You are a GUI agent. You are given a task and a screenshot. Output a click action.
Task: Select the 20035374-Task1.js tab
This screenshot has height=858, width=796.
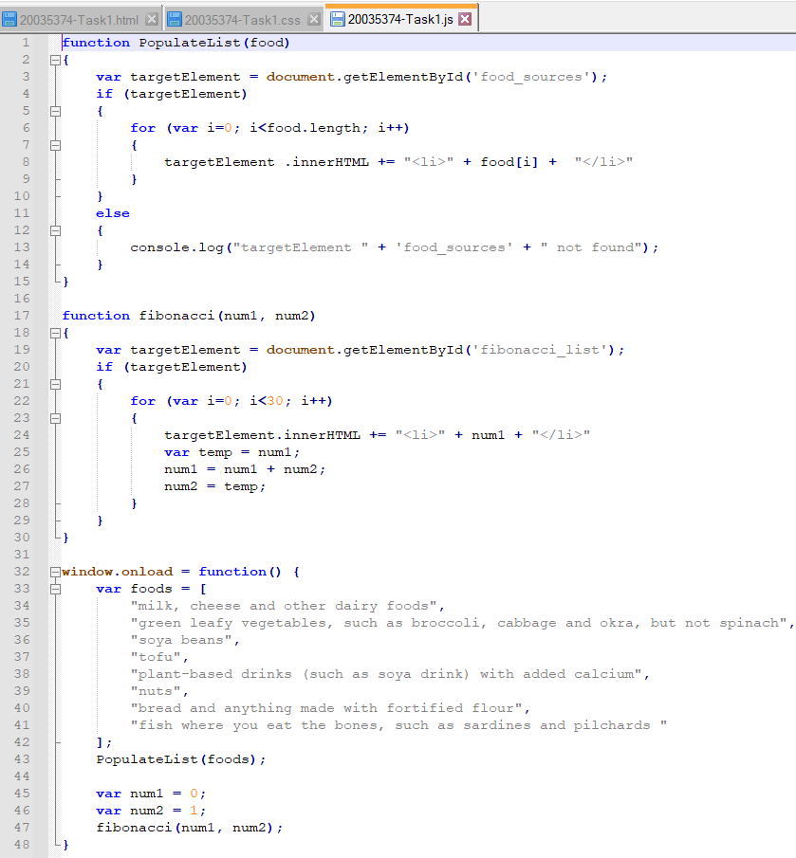coord(400,19)
